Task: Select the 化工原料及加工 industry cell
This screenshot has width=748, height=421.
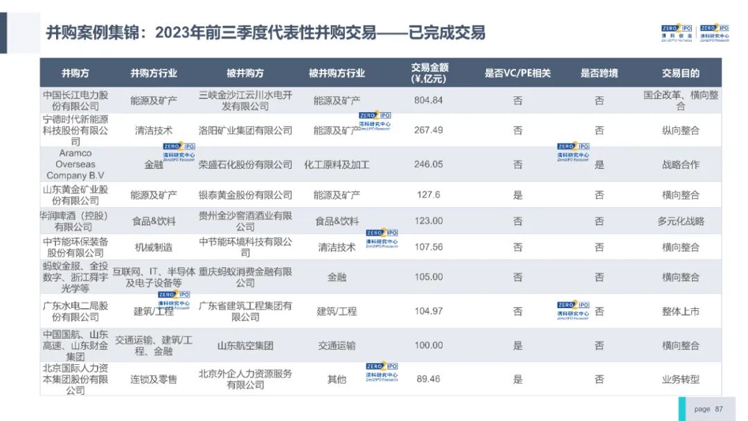Action: [x=337, y=165]
